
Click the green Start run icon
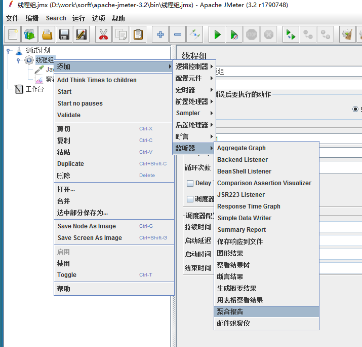[x=217, y=34]
